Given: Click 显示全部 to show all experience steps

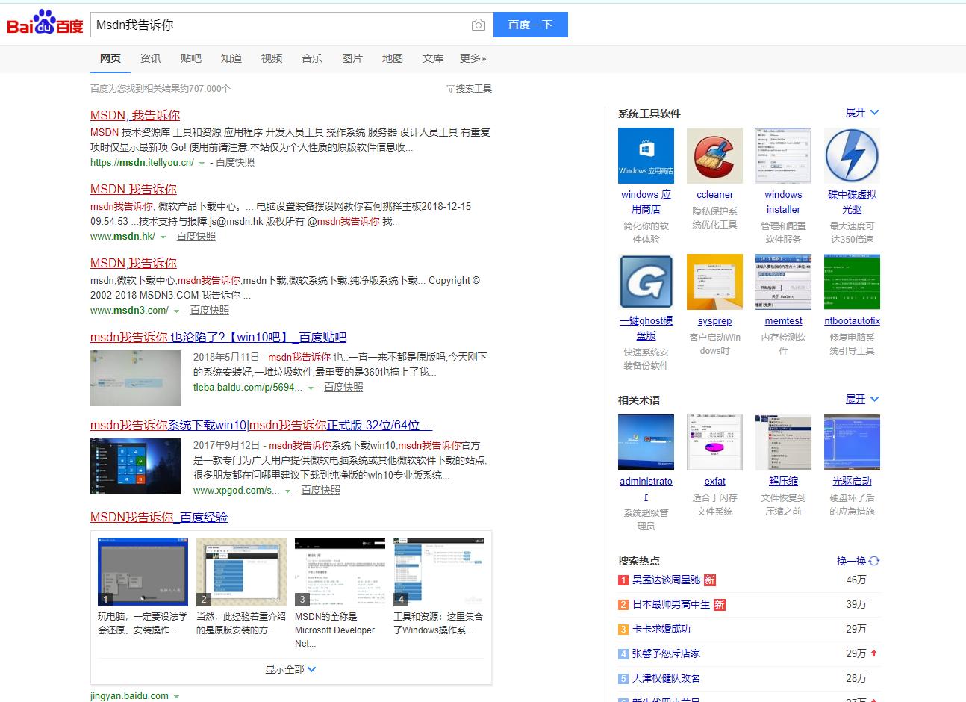Looking at the screenshot, I should tap(284, 669).
